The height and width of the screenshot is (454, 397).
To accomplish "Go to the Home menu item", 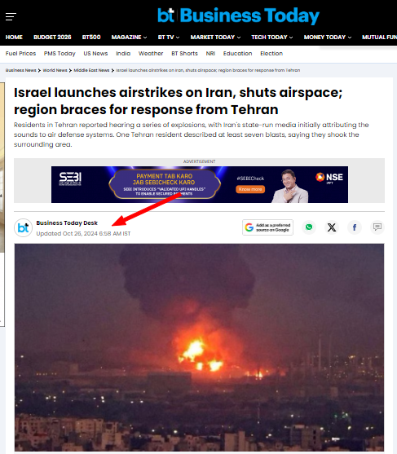I will pyautogui.click(x=14, y=37).
